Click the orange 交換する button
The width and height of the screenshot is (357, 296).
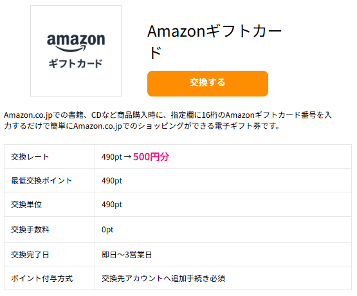(207, 84)
